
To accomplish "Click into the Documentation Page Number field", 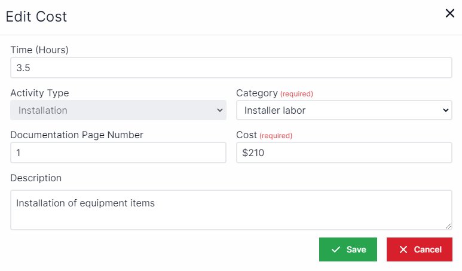I will coord(118,153).
